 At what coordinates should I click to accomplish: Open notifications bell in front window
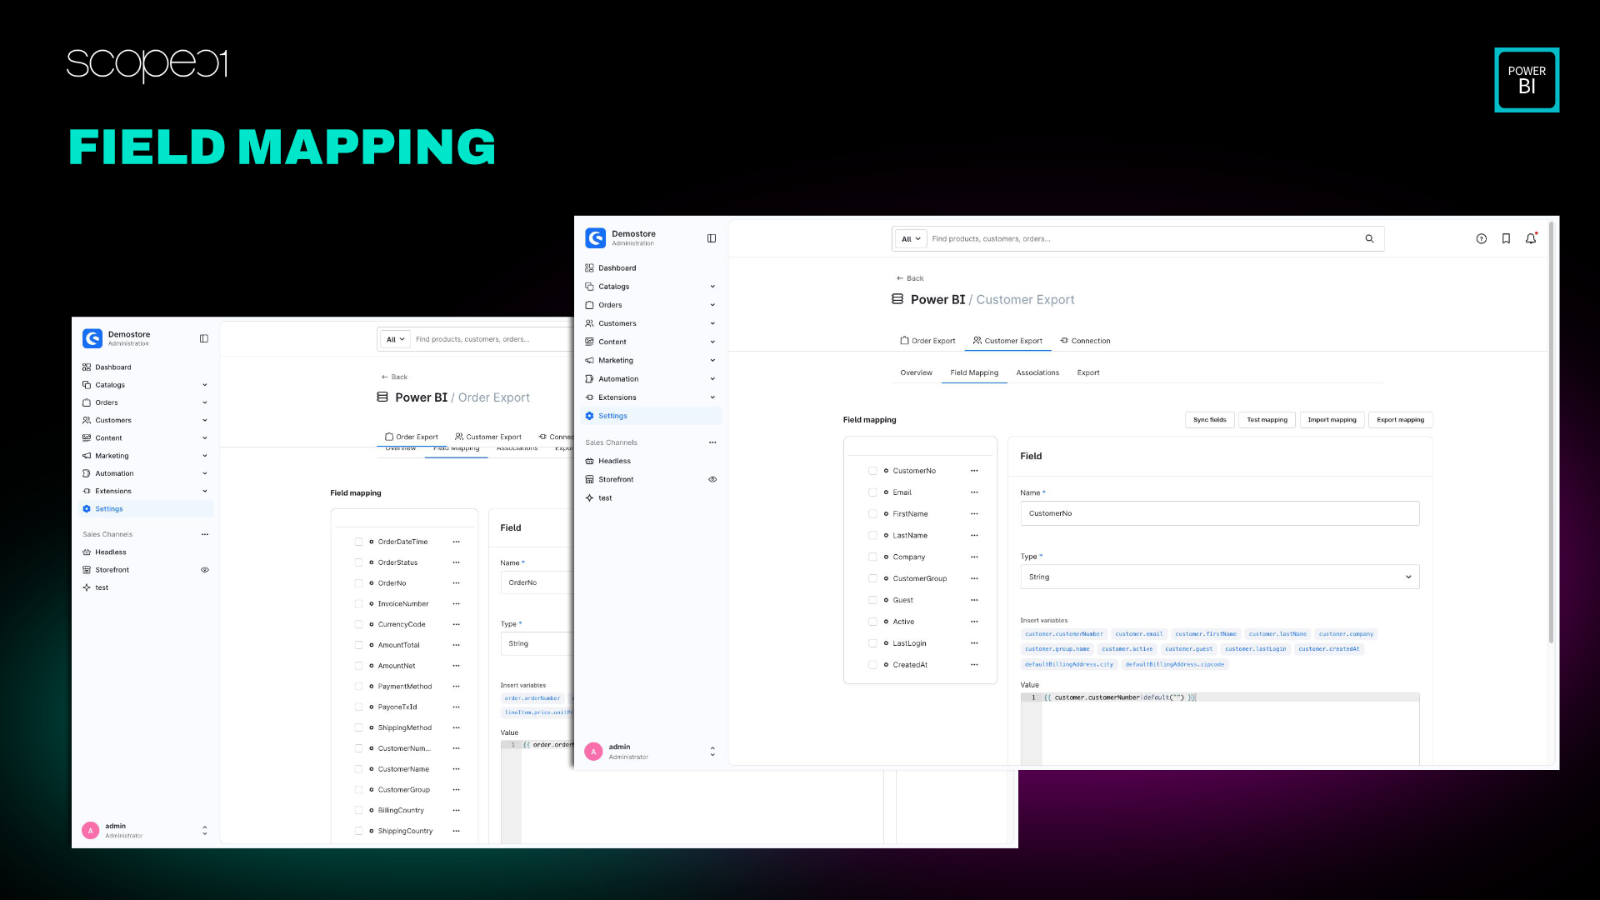pyautogui.click(x=1531, y=239)
